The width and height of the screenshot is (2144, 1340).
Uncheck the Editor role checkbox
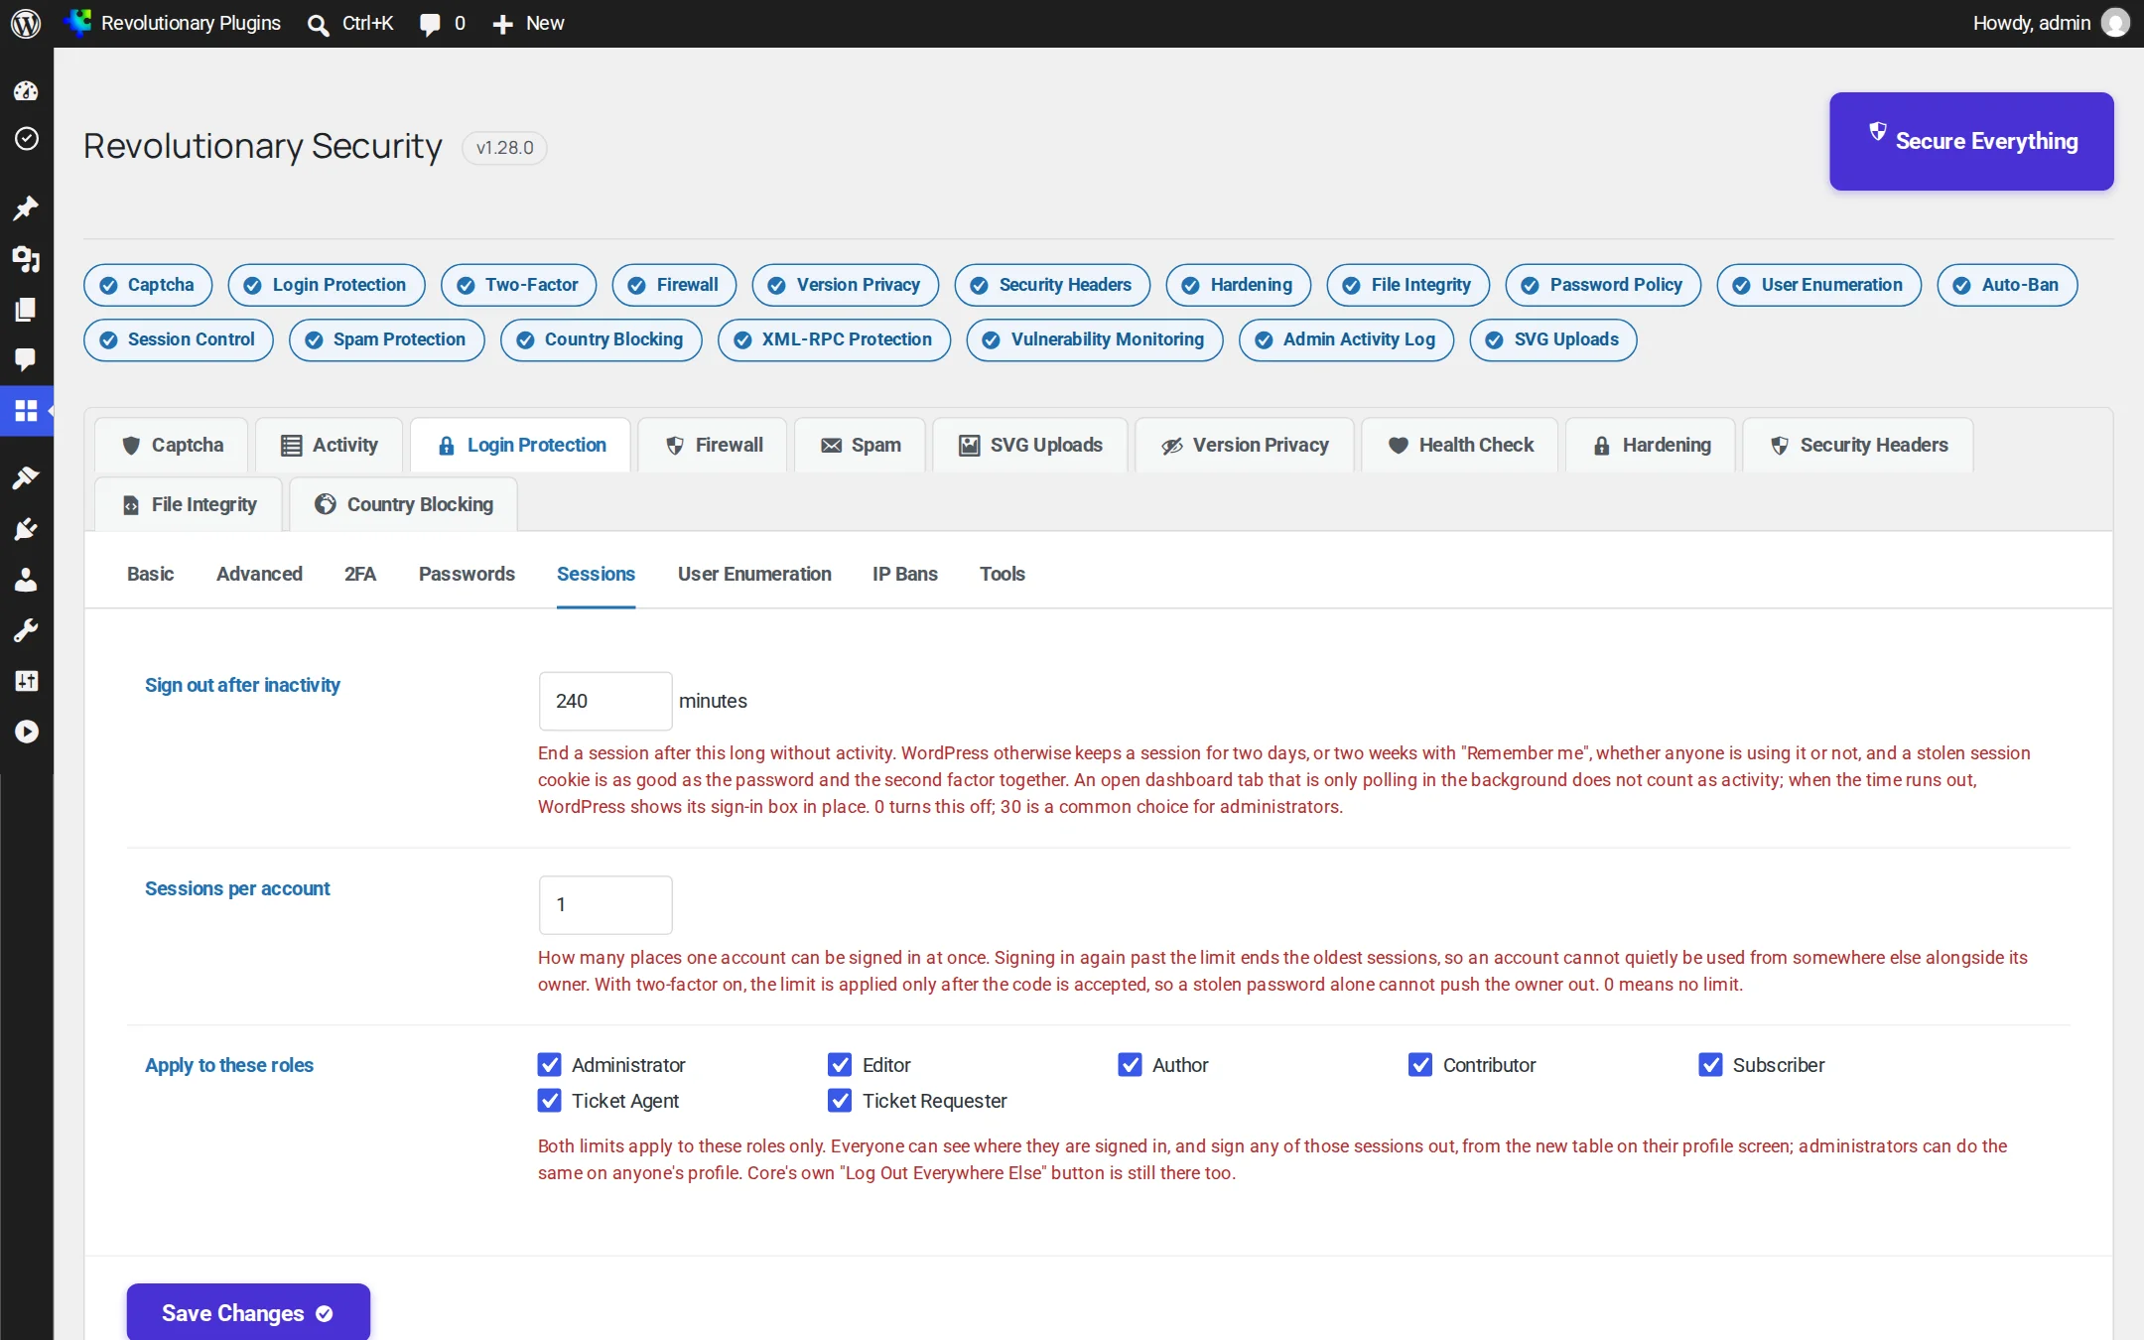coord(840,1065)
